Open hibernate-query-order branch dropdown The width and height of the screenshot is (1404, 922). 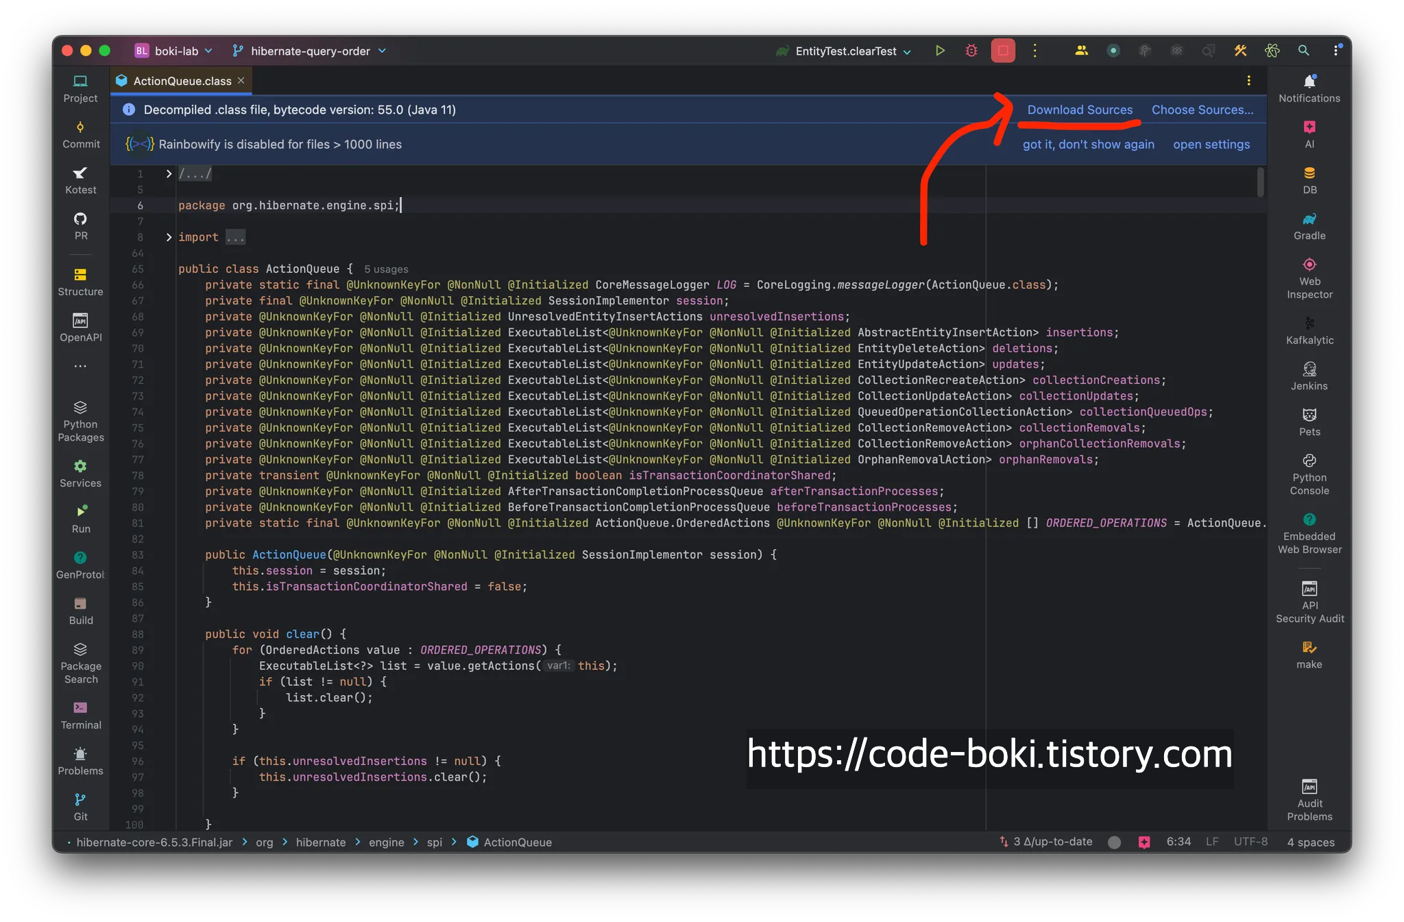coord(309,51)
